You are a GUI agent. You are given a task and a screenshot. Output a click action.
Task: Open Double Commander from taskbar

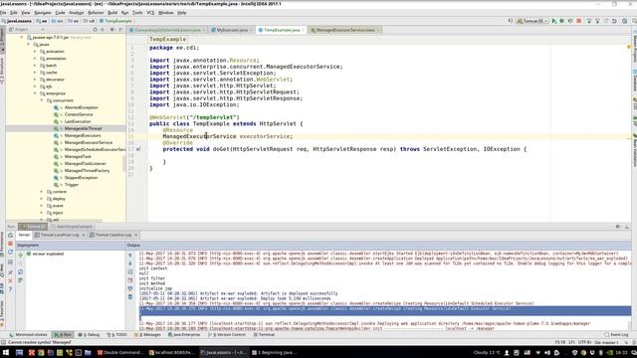point(120,353)
